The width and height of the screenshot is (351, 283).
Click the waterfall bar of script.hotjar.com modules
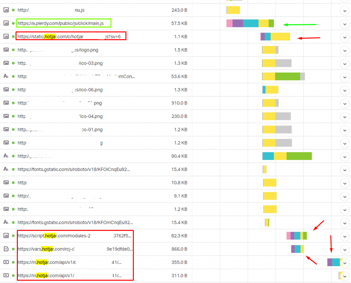click(296, 236)
